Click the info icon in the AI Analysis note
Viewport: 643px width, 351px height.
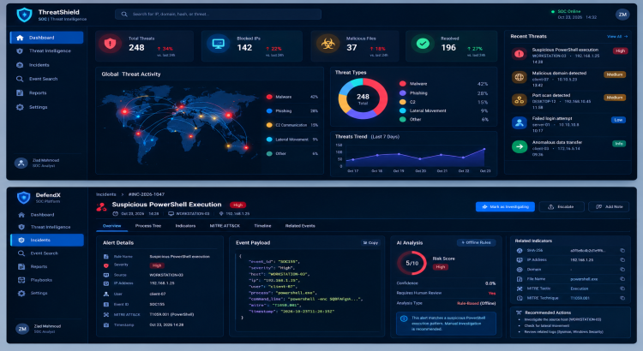pos(404,318)
